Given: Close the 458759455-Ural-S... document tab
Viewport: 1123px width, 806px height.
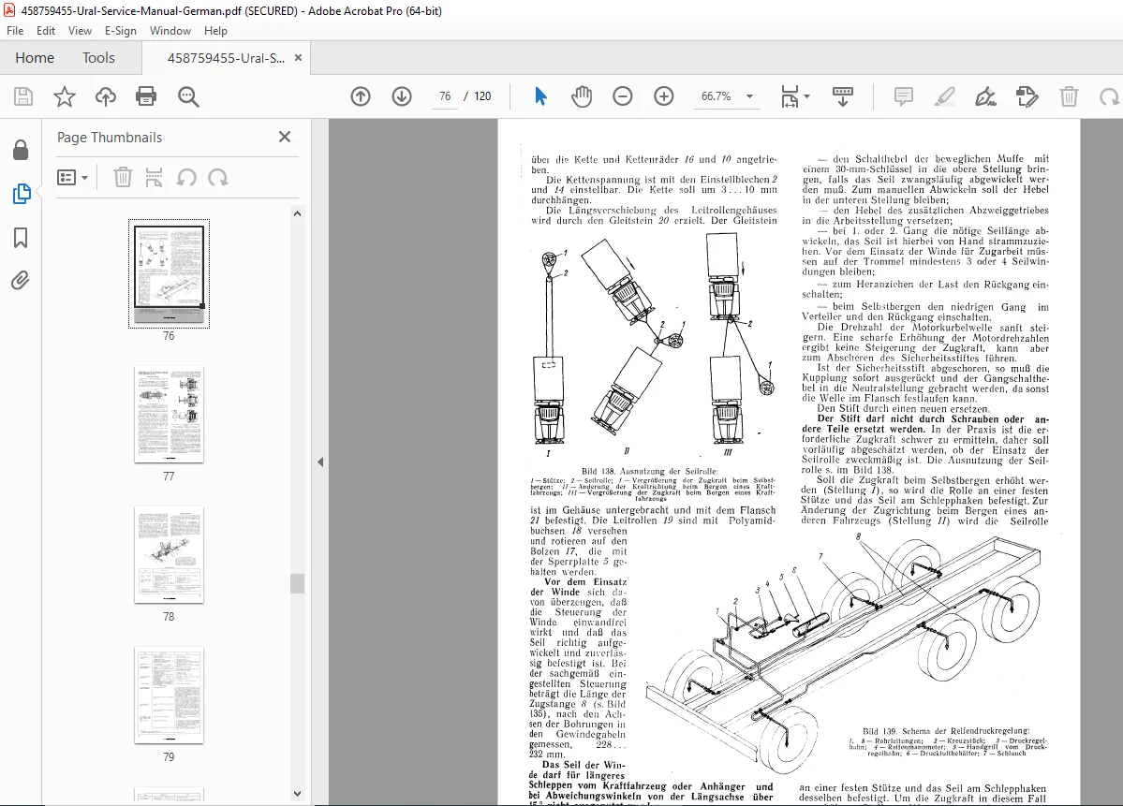Looking at the screenshot, I should point(298,58).
